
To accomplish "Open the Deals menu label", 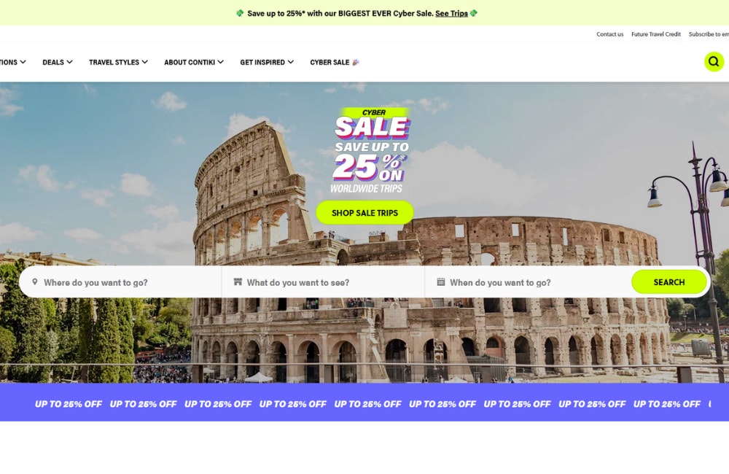I will pyautogui.click(x=53, y=62).
